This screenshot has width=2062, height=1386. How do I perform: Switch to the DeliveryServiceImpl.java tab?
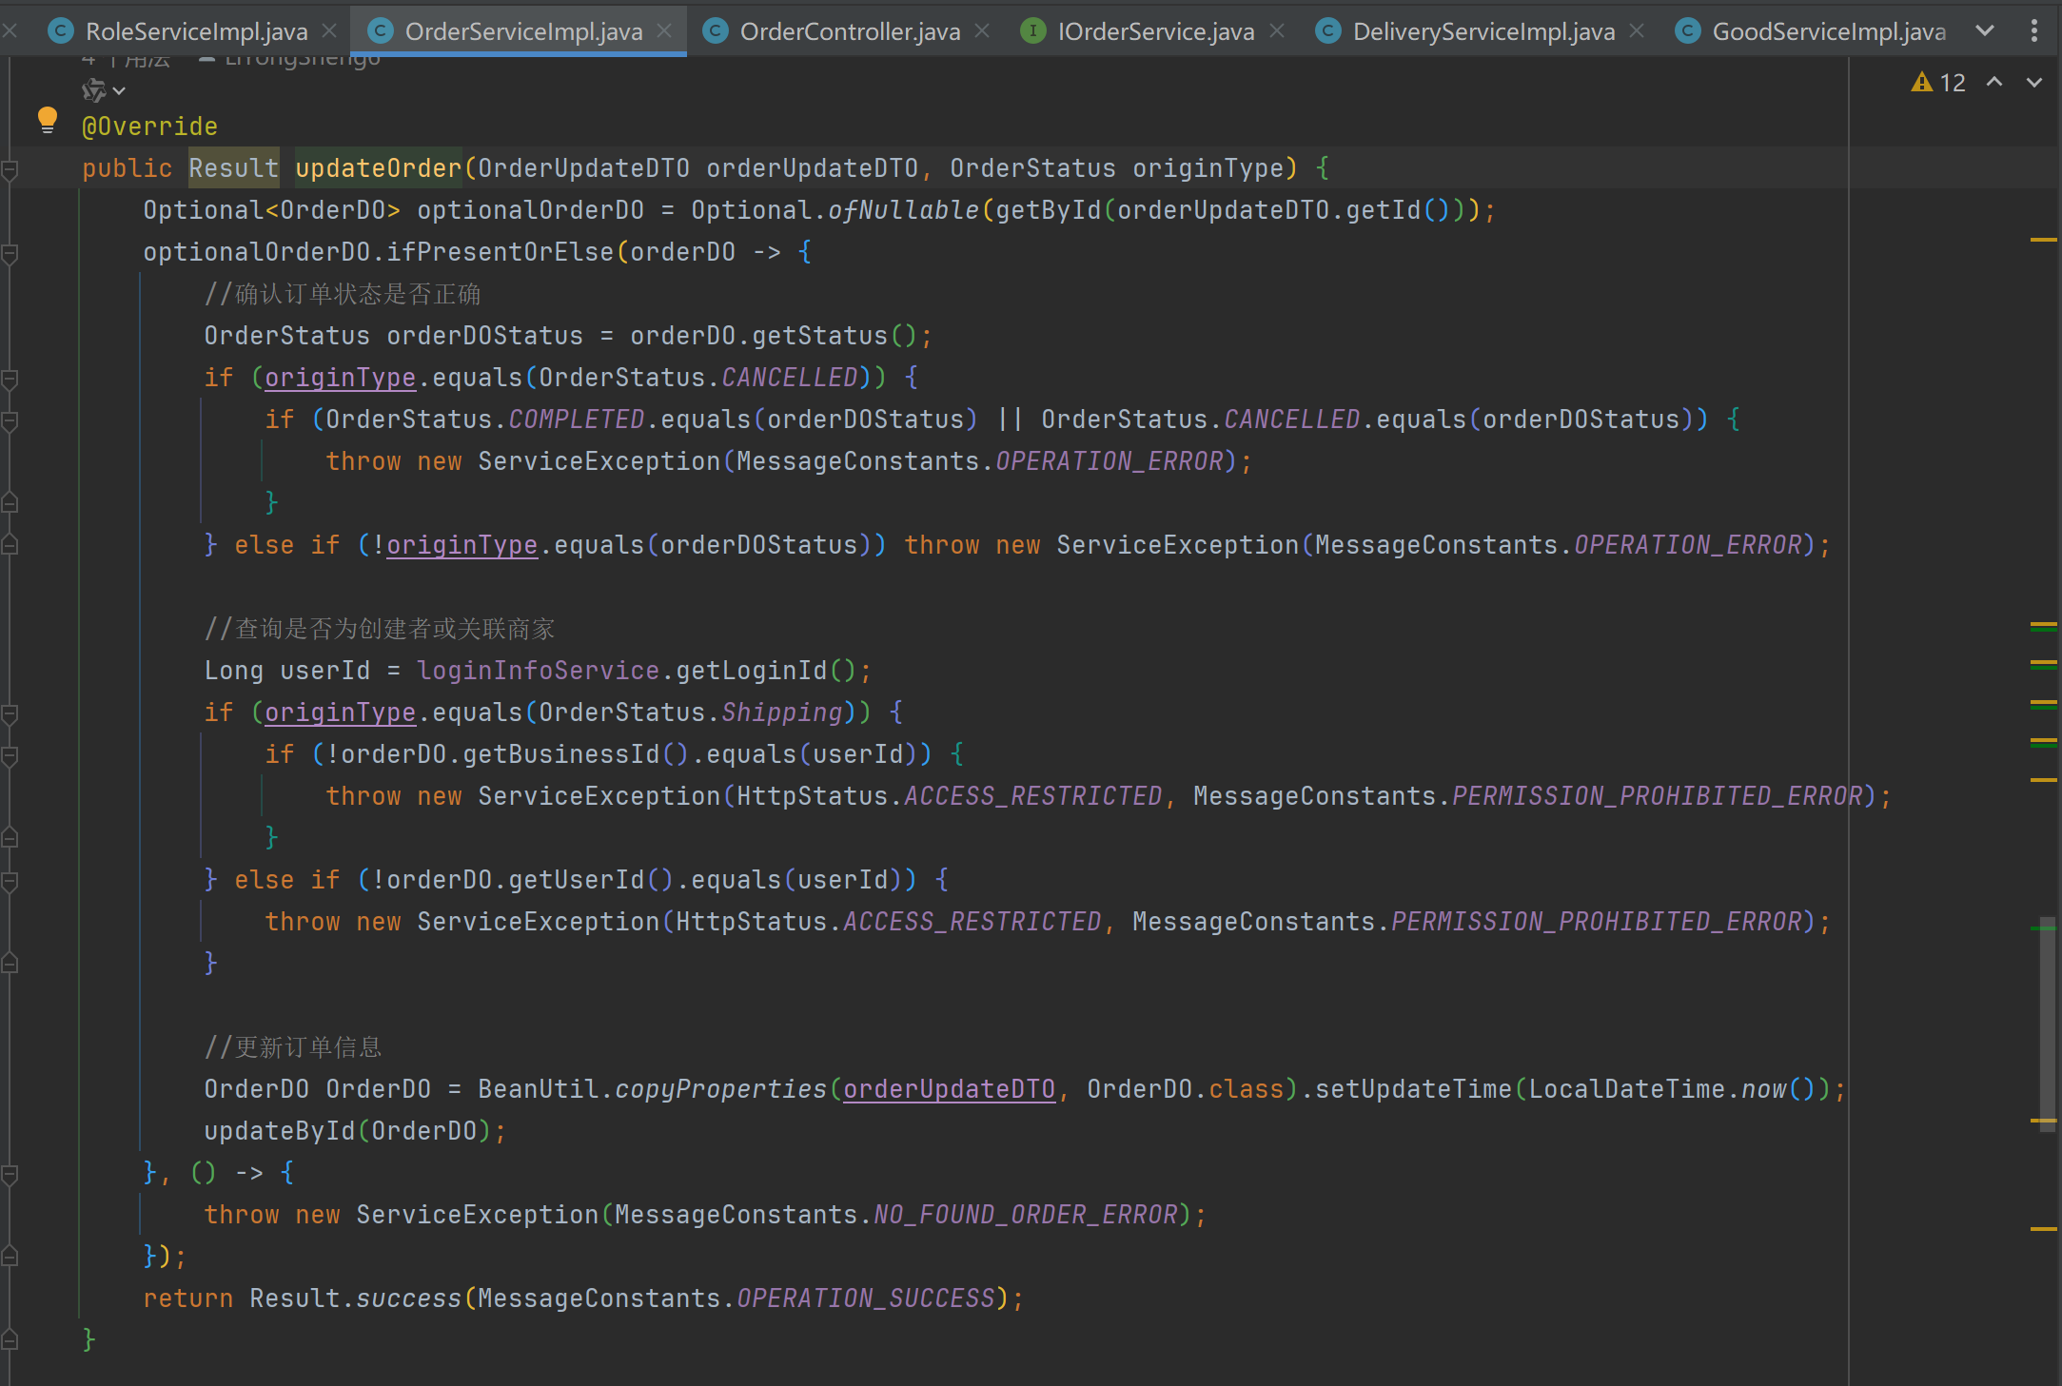pos(1483,31)
